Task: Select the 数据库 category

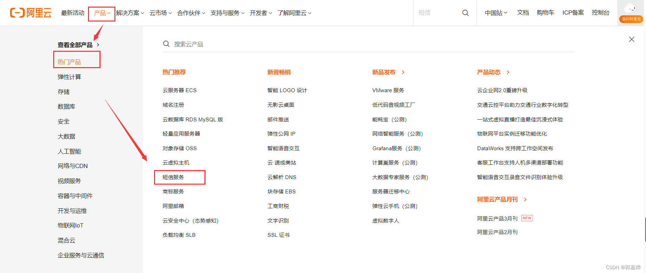Action: (x=66, y=106)
